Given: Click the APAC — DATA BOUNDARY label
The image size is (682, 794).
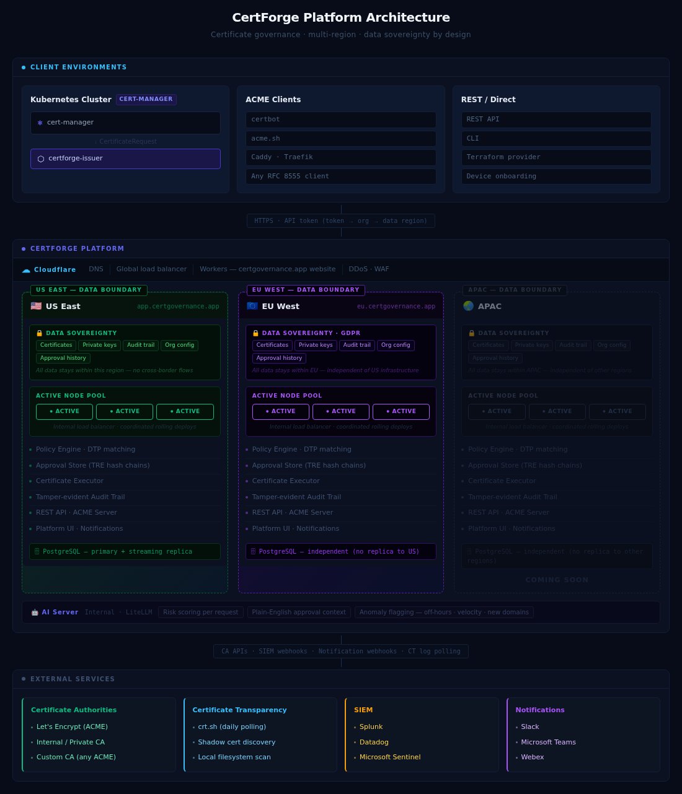Looking at the screenshot, I should (515, 290).
